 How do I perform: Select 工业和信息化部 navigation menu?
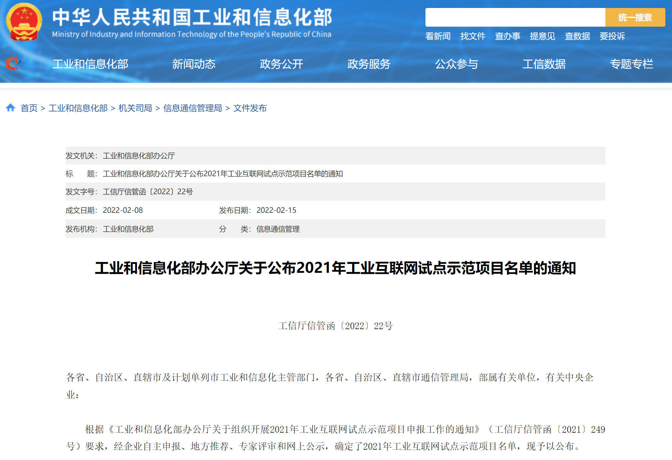pyautogui.click(x=90, y=64)
